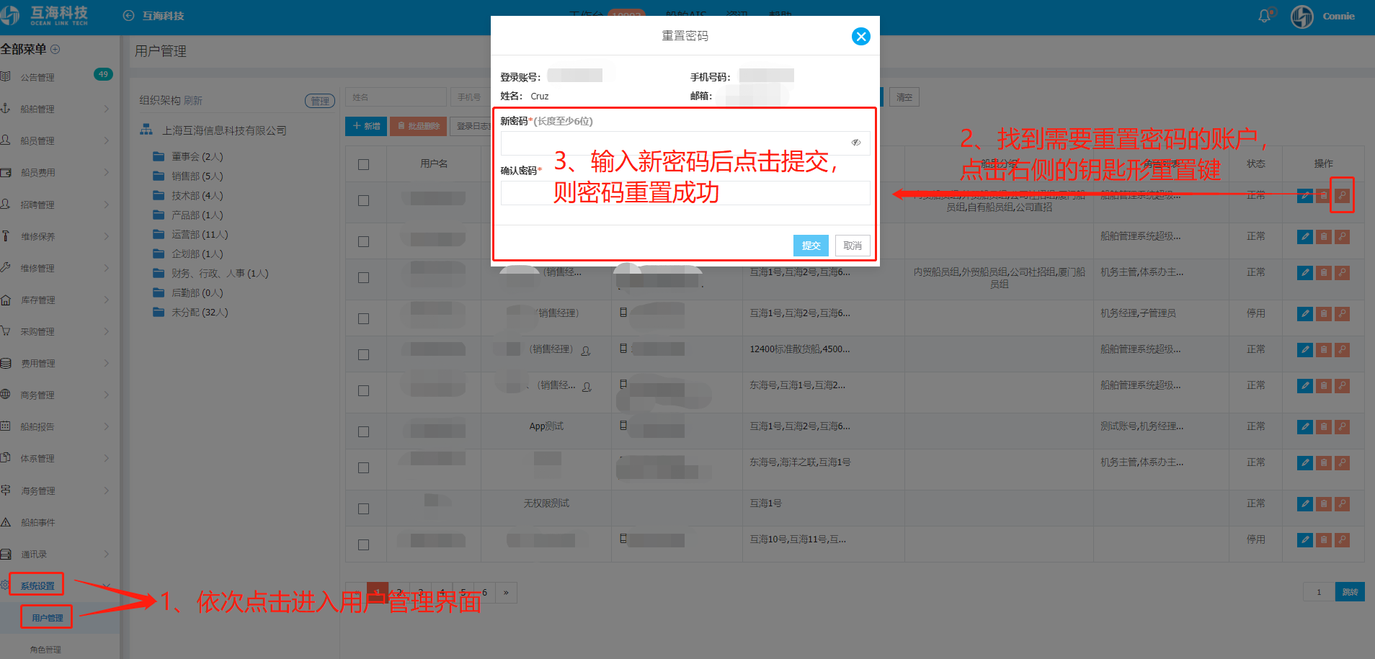This screenshot has width=1375, height=659.
Task: Click key icon in 东海号,海洋之联,互海1号 row
Action: pyautogui.click(x=1342, y=463)
